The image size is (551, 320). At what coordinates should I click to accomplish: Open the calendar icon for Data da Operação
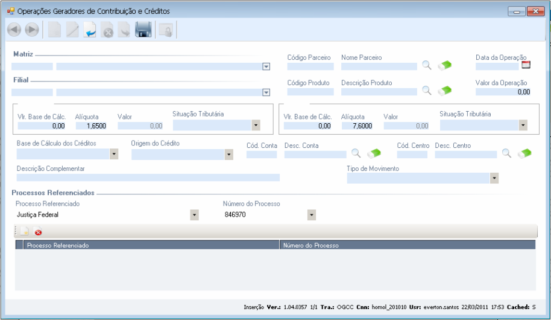click(526, 65)
